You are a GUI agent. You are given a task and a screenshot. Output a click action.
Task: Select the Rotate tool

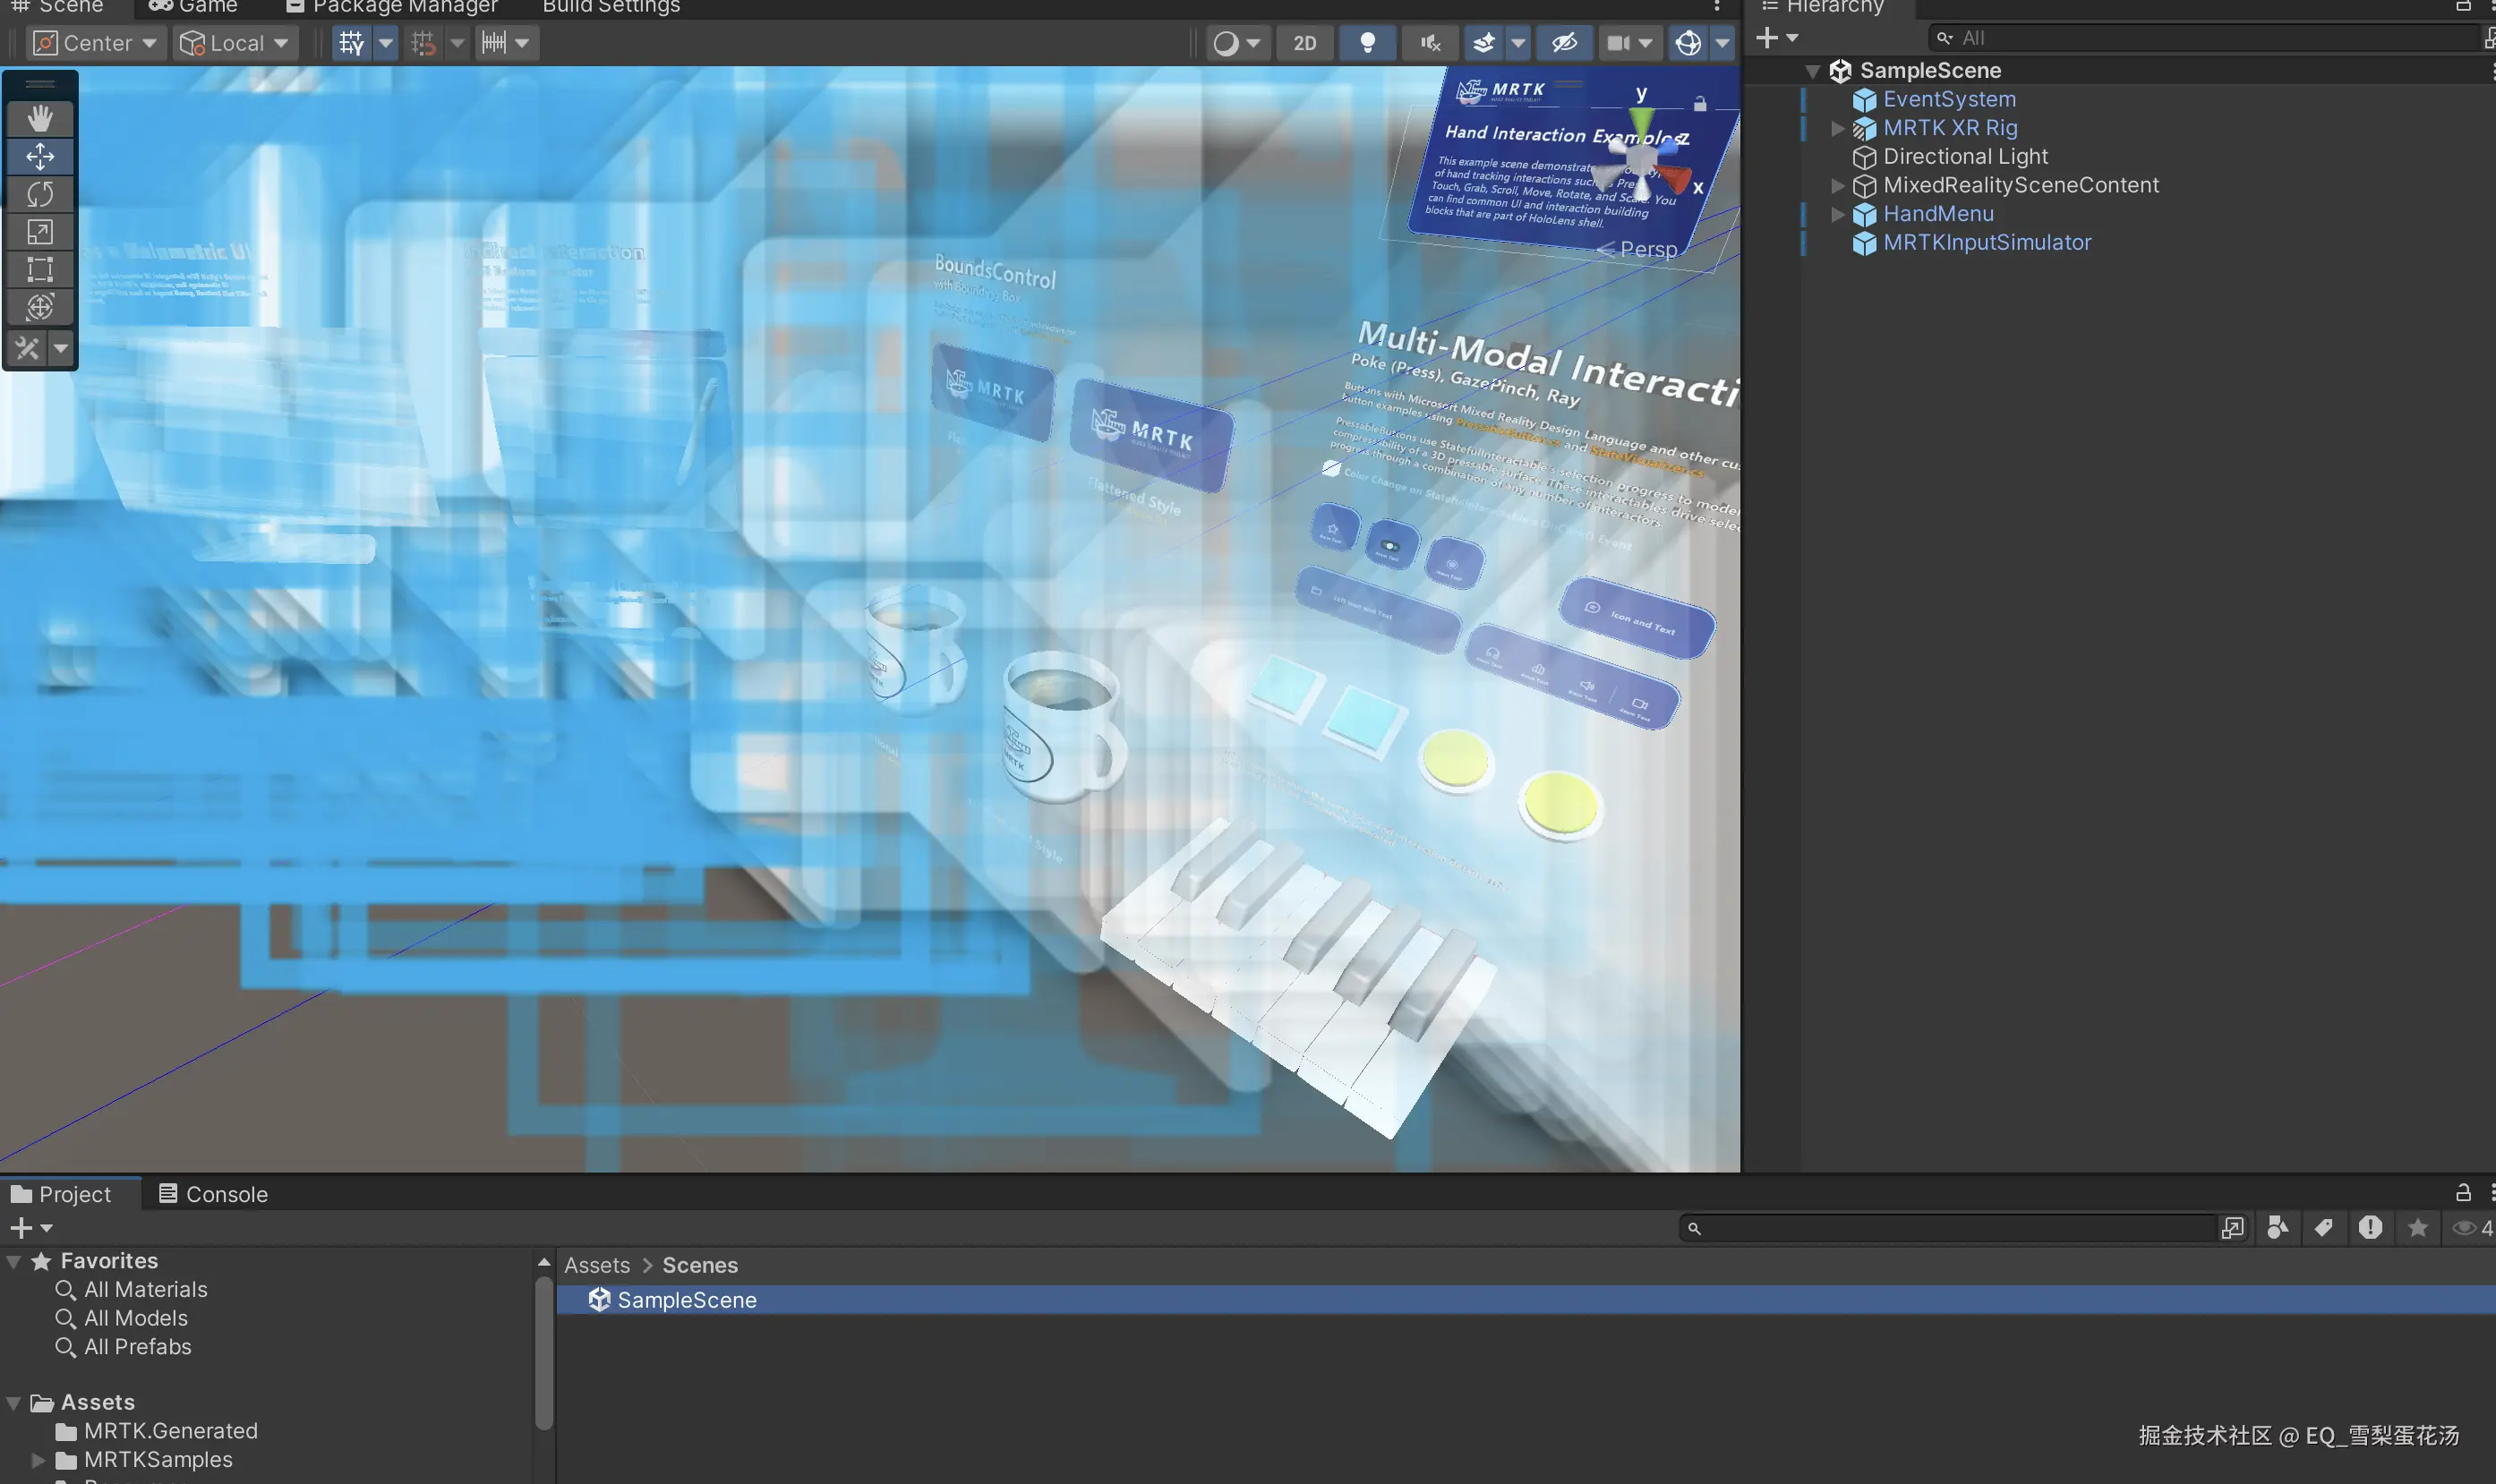(x=40, y=194)
